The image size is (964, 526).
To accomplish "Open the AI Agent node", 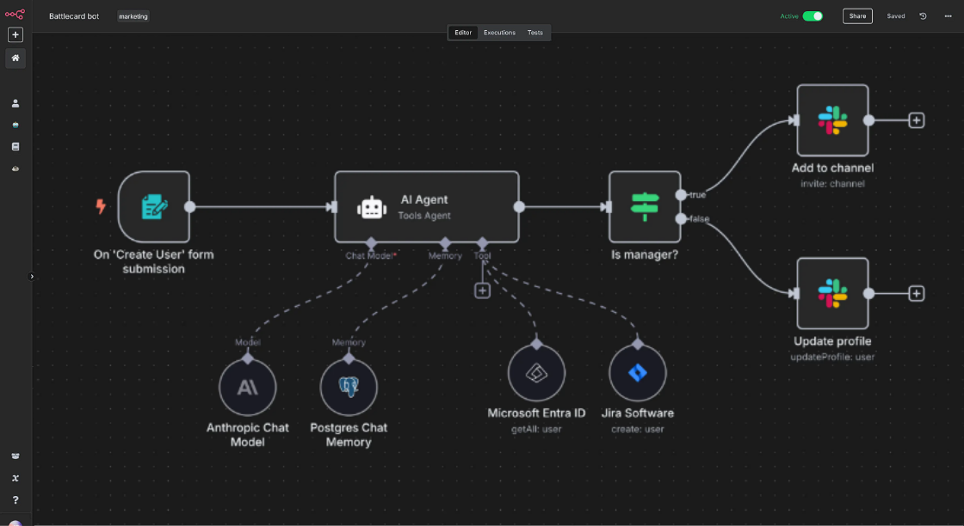I will click(x=426, y=206).
